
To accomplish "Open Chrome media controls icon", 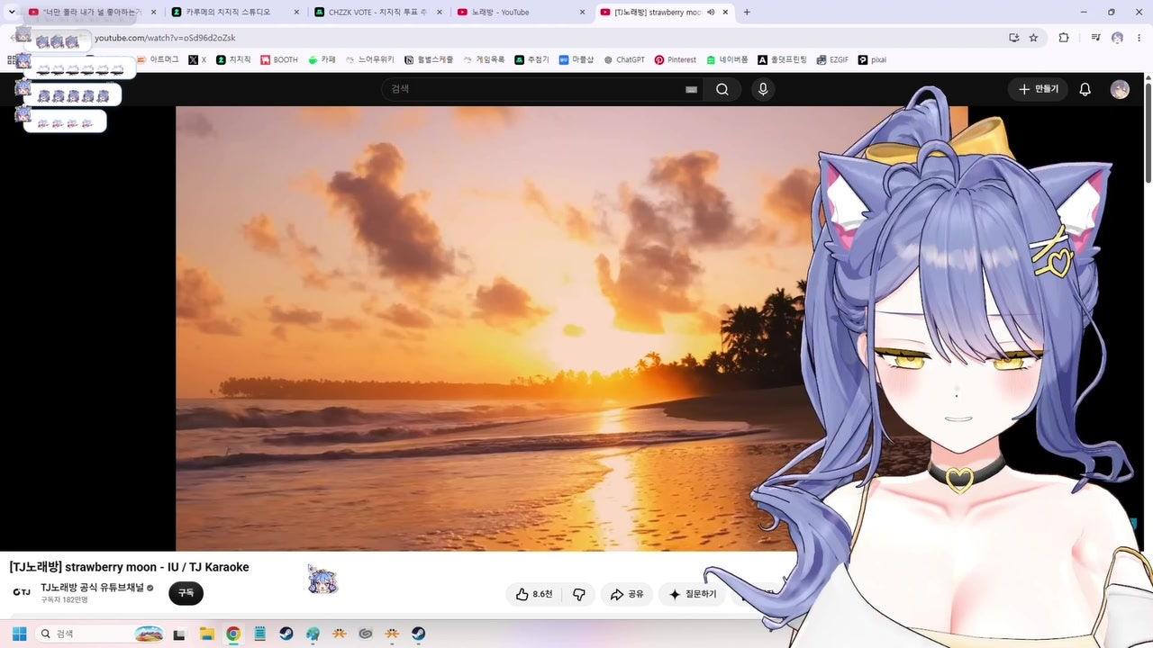I will pos(1095,38).
